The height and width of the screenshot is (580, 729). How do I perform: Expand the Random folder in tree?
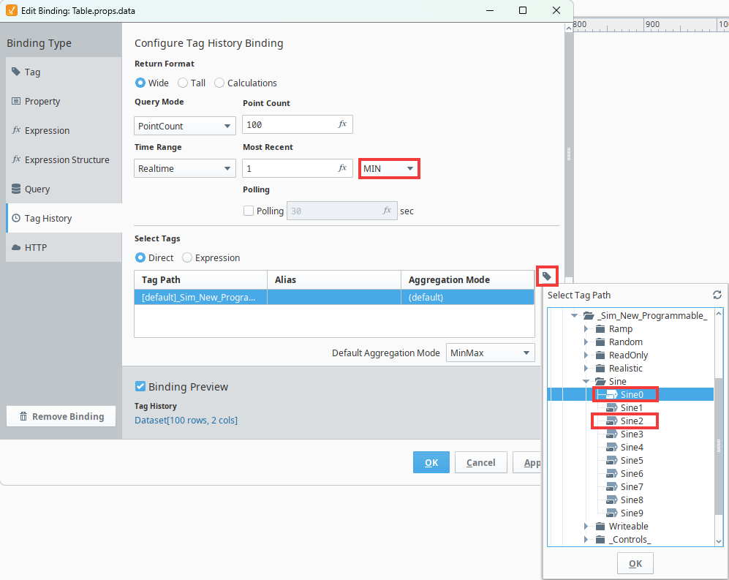586,342
